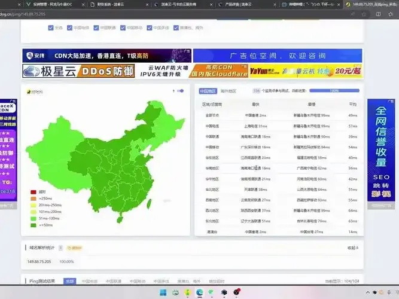Open the 全网信誉收量 SEO side ad
399x299 pixels.
click(x=381, y=150)
